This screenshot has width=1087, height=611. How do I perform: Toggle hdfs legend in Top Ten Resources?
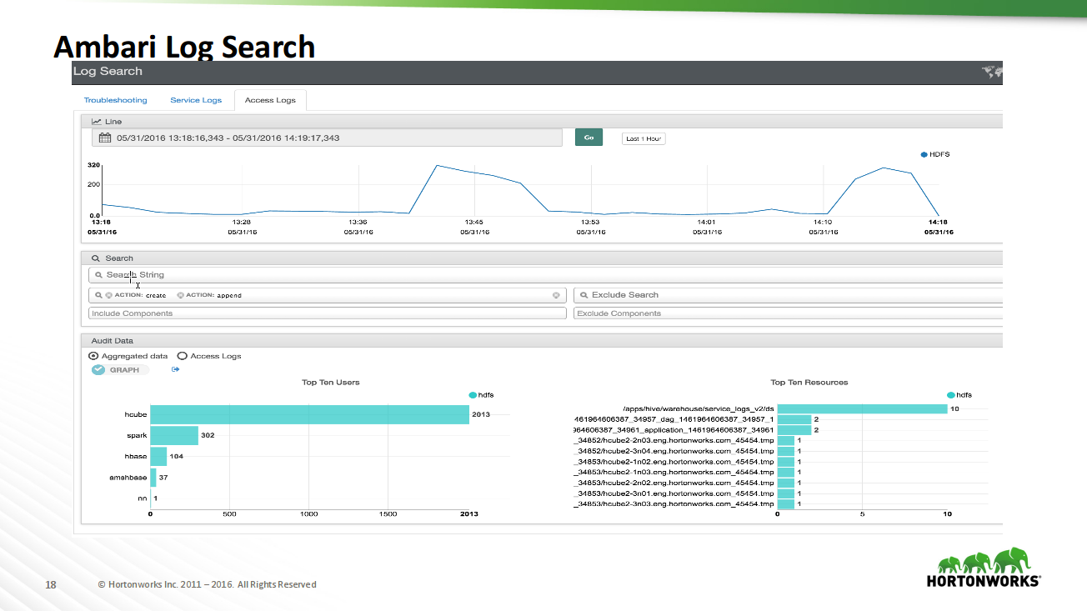pyautogui.click(x=959, y=395)
